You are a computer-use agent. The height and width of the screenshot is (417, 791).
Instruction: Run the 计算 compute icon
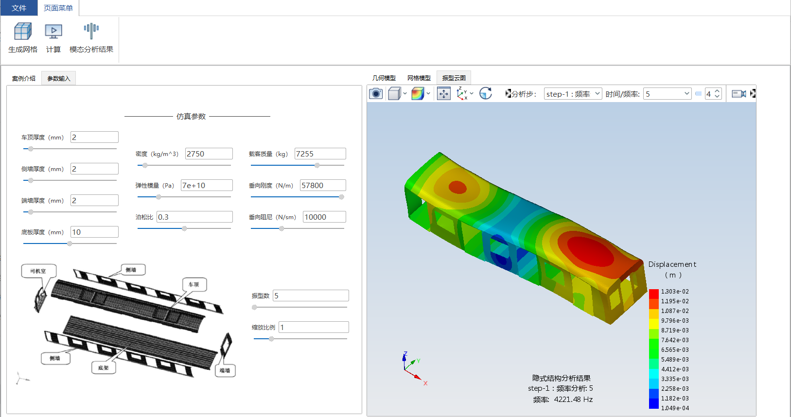(53, 32)
